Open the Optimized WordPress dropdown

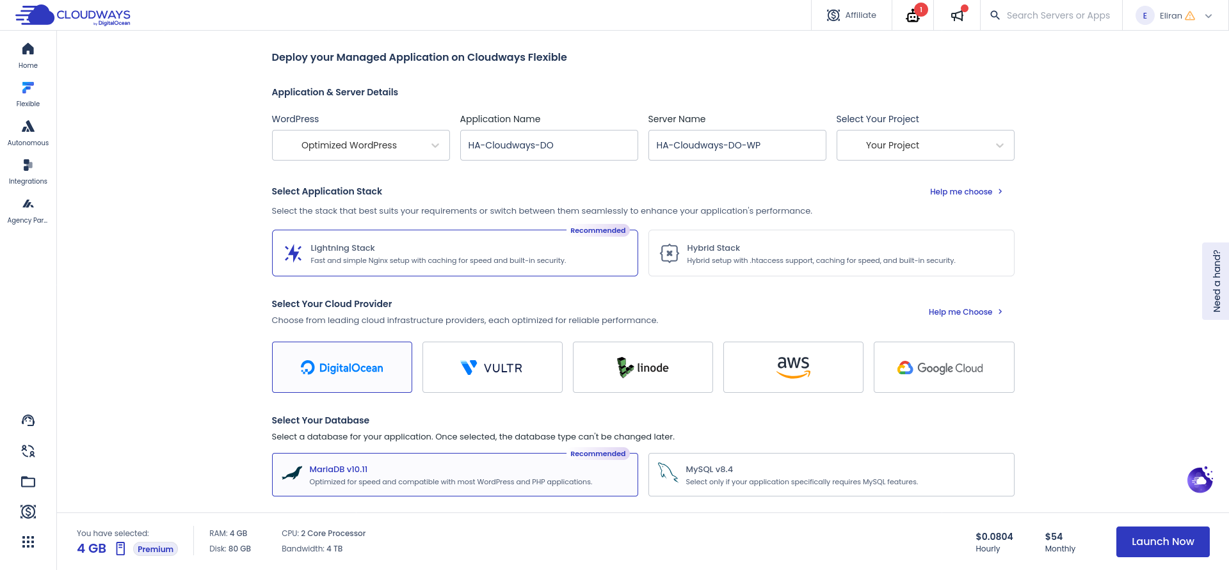361,145
